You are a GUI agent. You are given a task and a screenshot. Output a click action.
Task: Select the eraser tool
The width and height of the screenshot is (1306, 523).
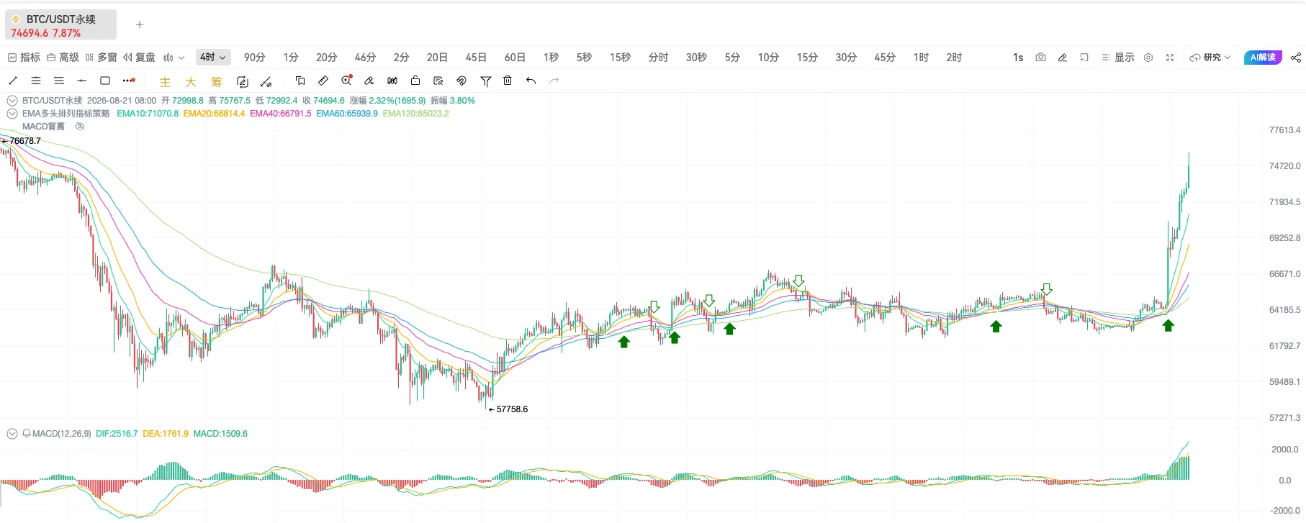[x=369, y=81]
